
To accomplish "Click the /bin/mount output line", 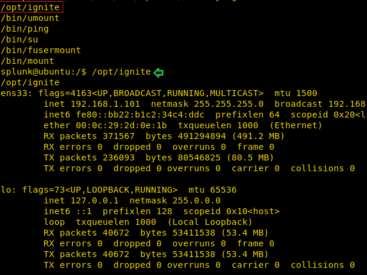I will pos(27,61).
